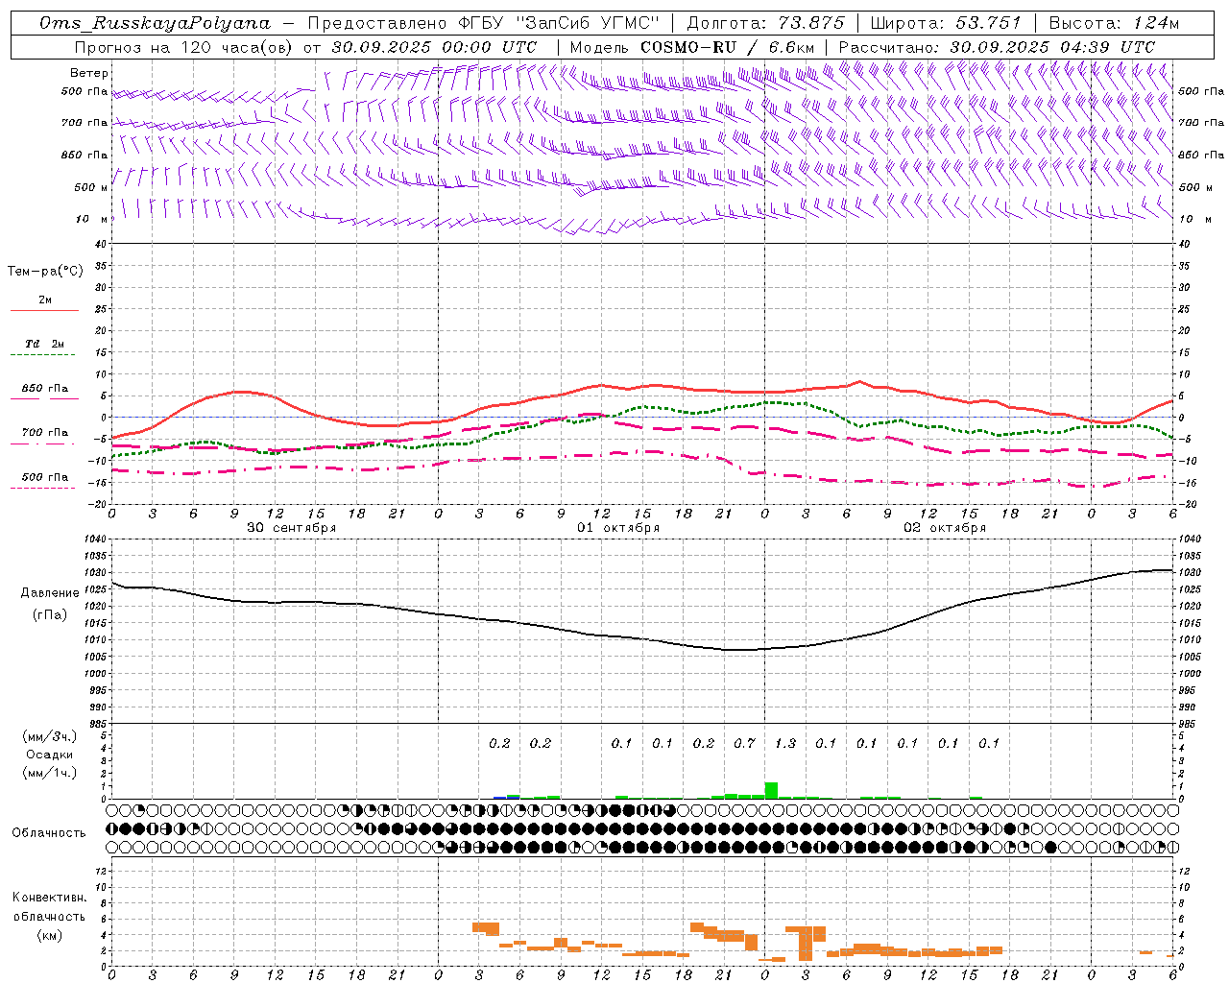Click the 10 м wind level label on left

pyautogui.click(x=91, y=219)
